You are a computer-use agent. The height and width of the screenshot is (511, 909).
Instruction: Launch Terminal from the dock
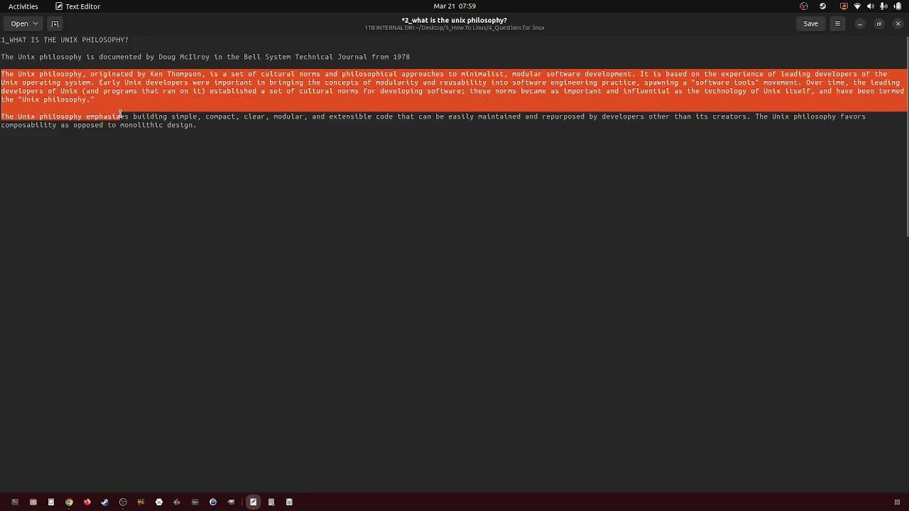15,502
